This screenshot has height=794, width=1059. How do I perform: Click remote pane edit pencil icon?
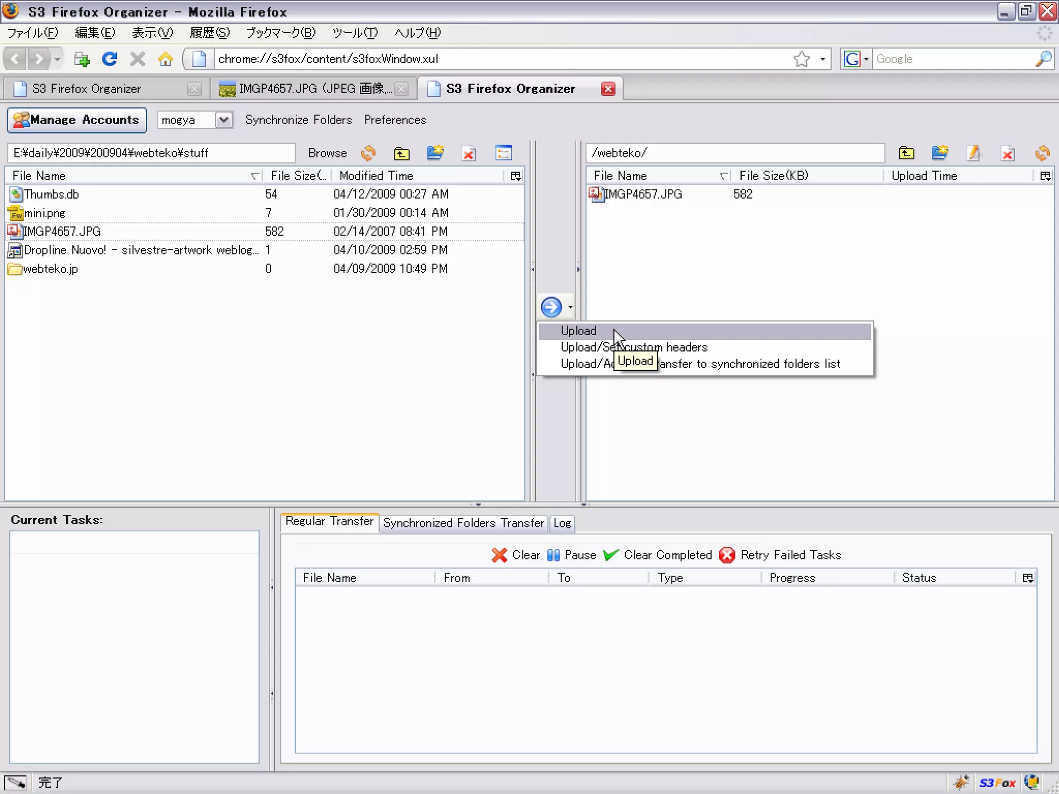(973, 153)
